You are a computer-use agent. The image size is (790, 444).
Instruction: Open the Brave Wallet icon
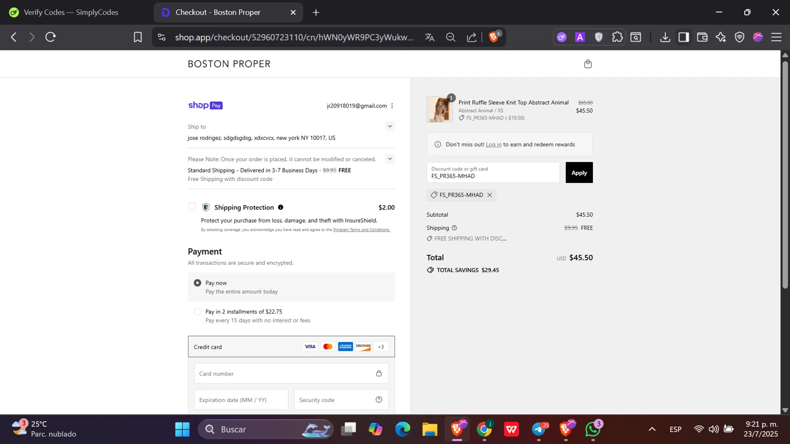tap(702, 37)
